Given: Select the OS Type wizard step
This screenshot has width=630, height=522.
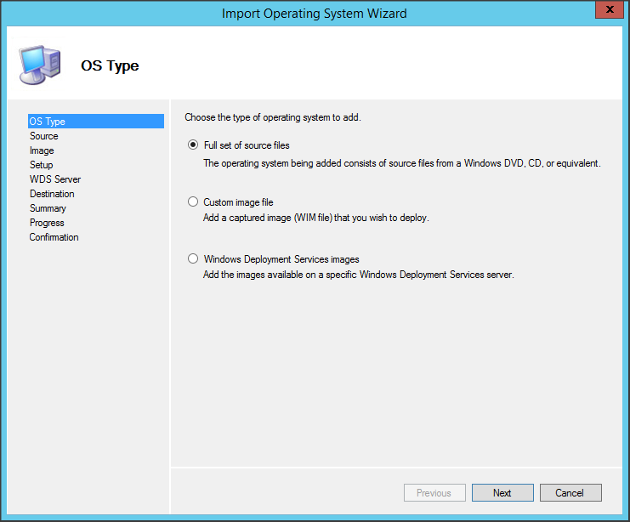Looking at the screenshot, I should [x=48, y=122].
